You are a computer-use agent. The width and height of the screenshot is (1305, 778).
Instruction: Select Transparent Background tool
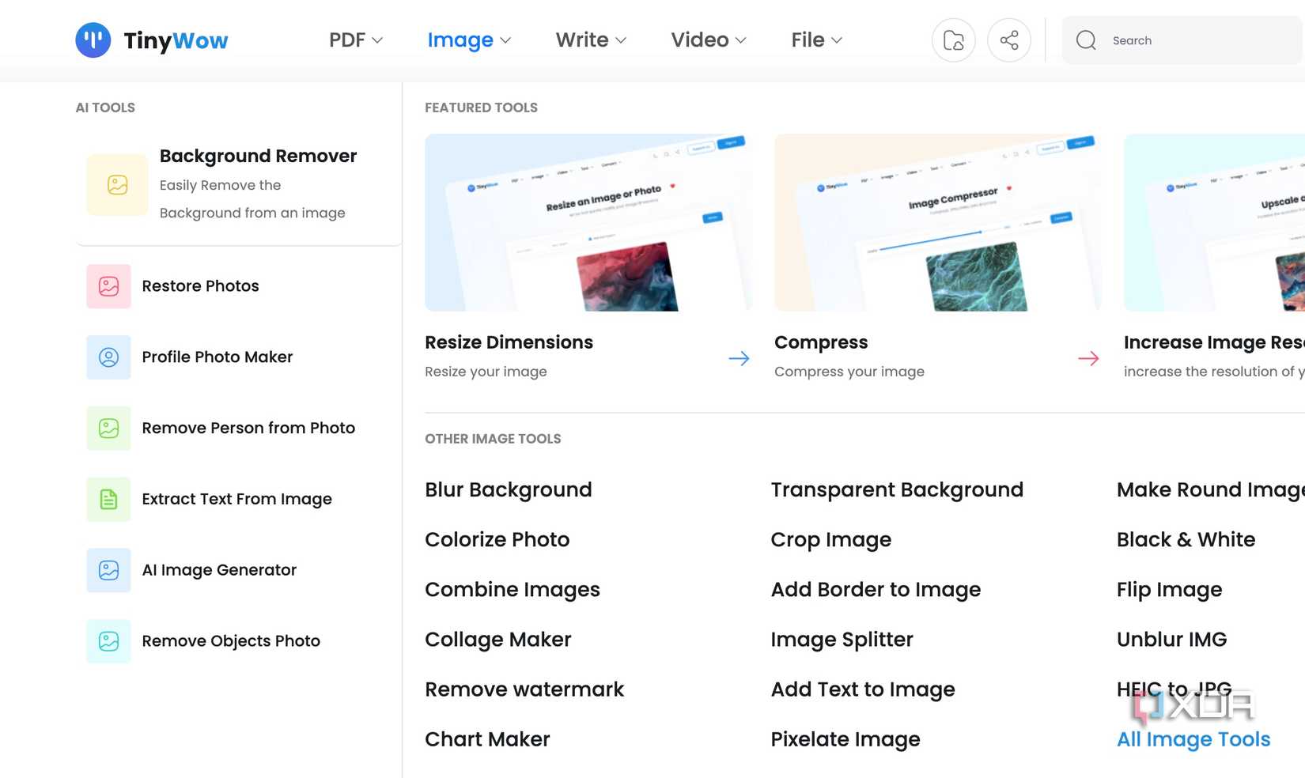[897, 490]
